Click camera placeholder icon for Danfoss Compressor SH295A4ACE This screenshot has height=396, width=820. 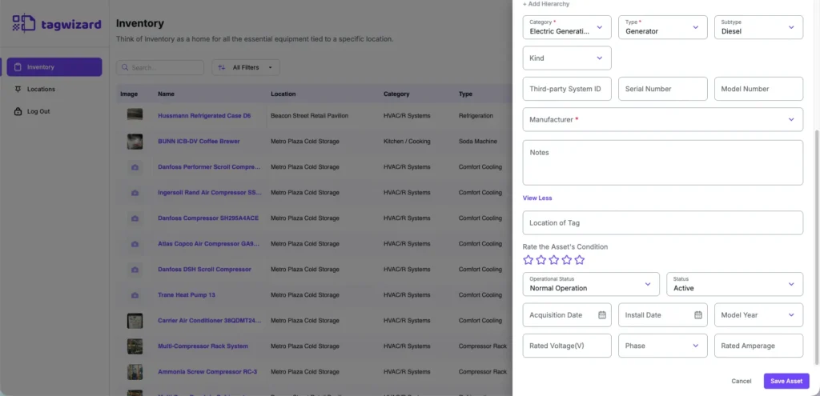tap(135, 218)
